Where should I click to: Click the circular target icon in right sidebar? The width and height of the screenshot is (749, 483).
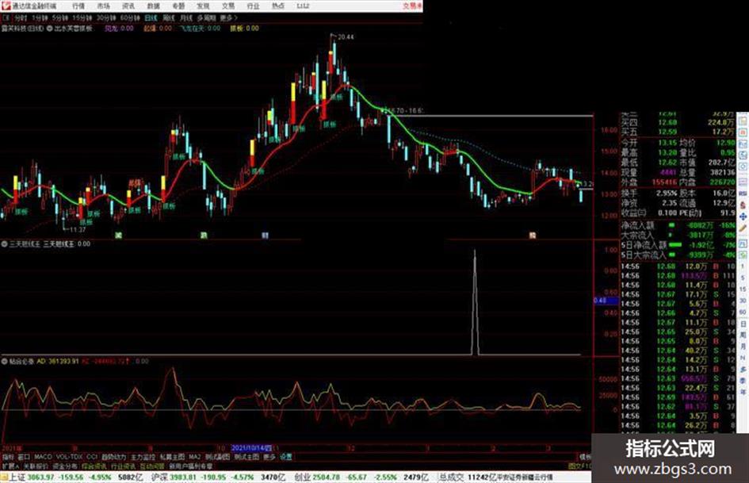pos(743,167)
